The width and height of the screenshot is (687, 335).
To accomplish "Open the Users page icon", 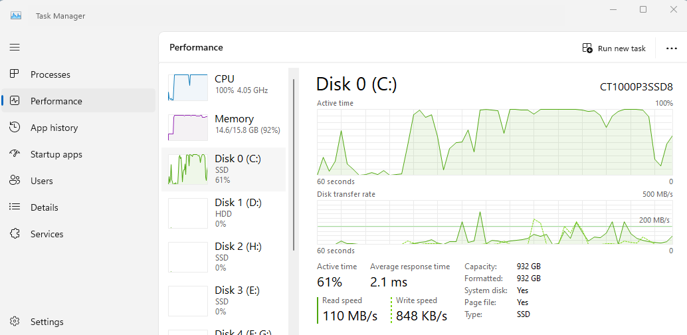I will [15, 181].
